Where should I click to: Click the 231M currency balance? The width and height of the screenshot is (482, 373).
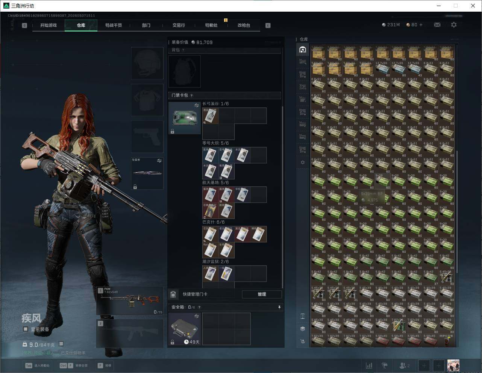[391, 25]
